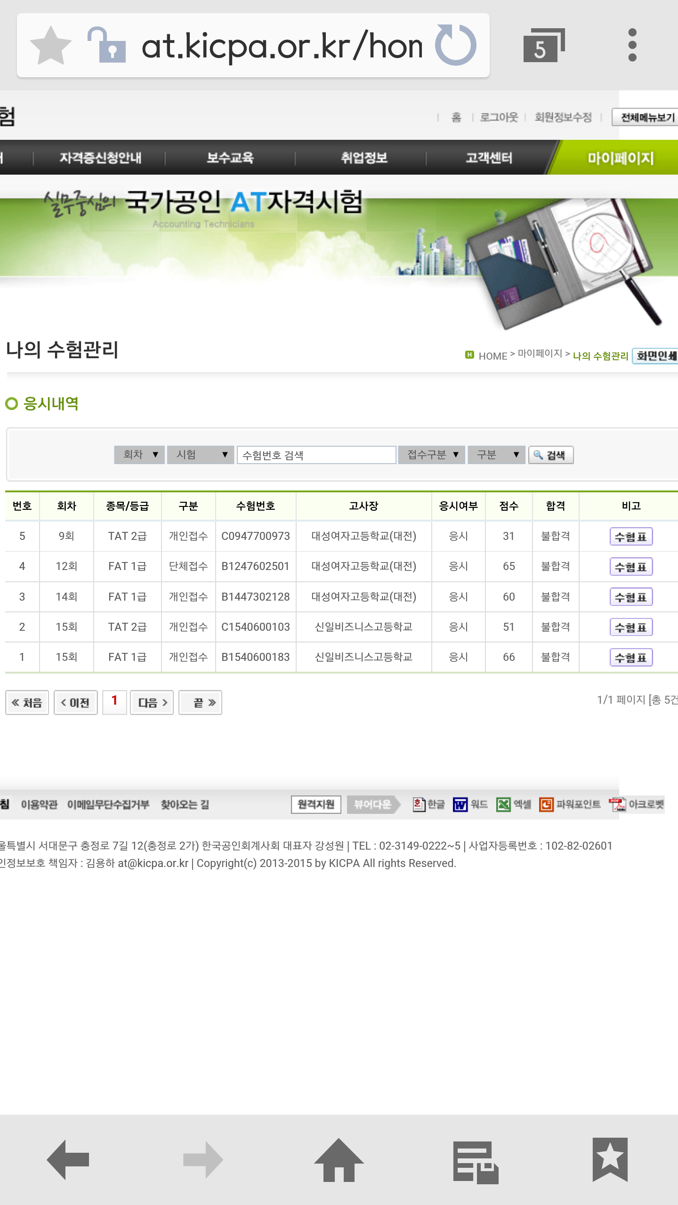Click 수험표 button for 9회 TAT 2급
Viewport: 678px width, 1205px height.
click(x=631, y=537)
